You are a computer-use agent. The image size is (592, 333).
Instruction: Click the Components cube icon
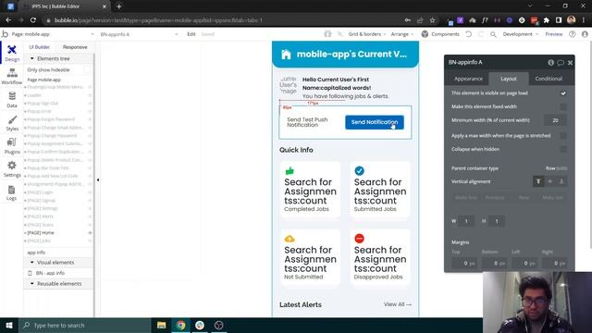[x=425, y=34]
